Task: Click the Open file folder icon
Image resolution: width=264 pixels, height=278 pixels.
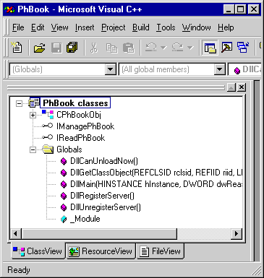Action: coord(40,48)
